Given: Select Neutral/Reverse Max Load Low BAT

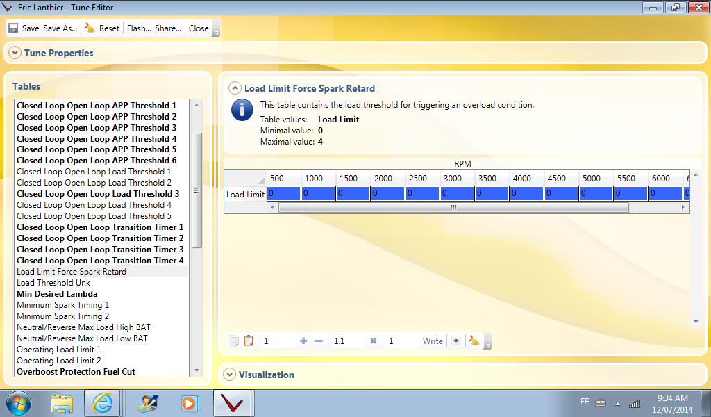Looking at the screenshot, I should tap(82, 338).
